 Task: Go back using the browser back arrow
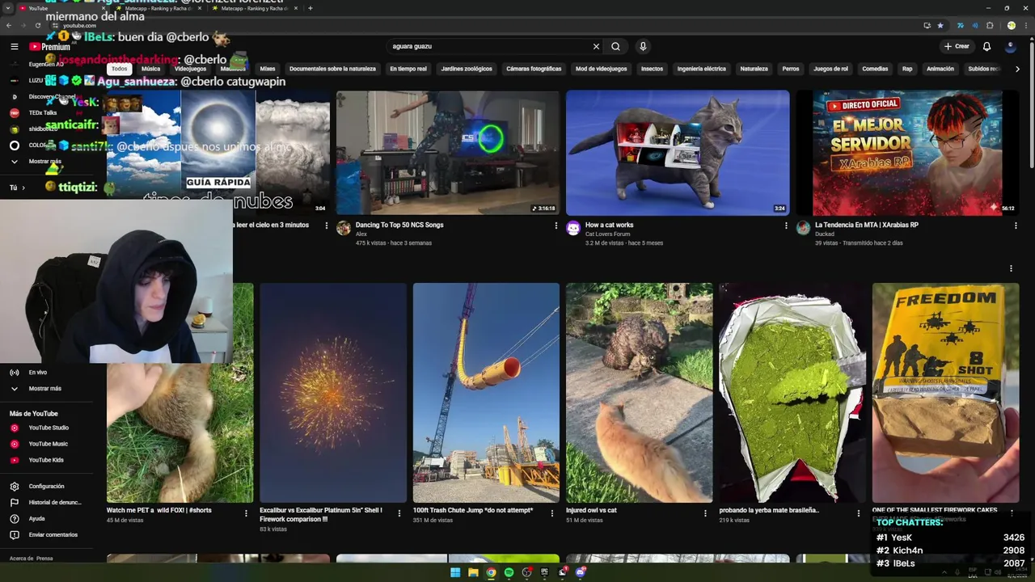(x=8, y=25)
